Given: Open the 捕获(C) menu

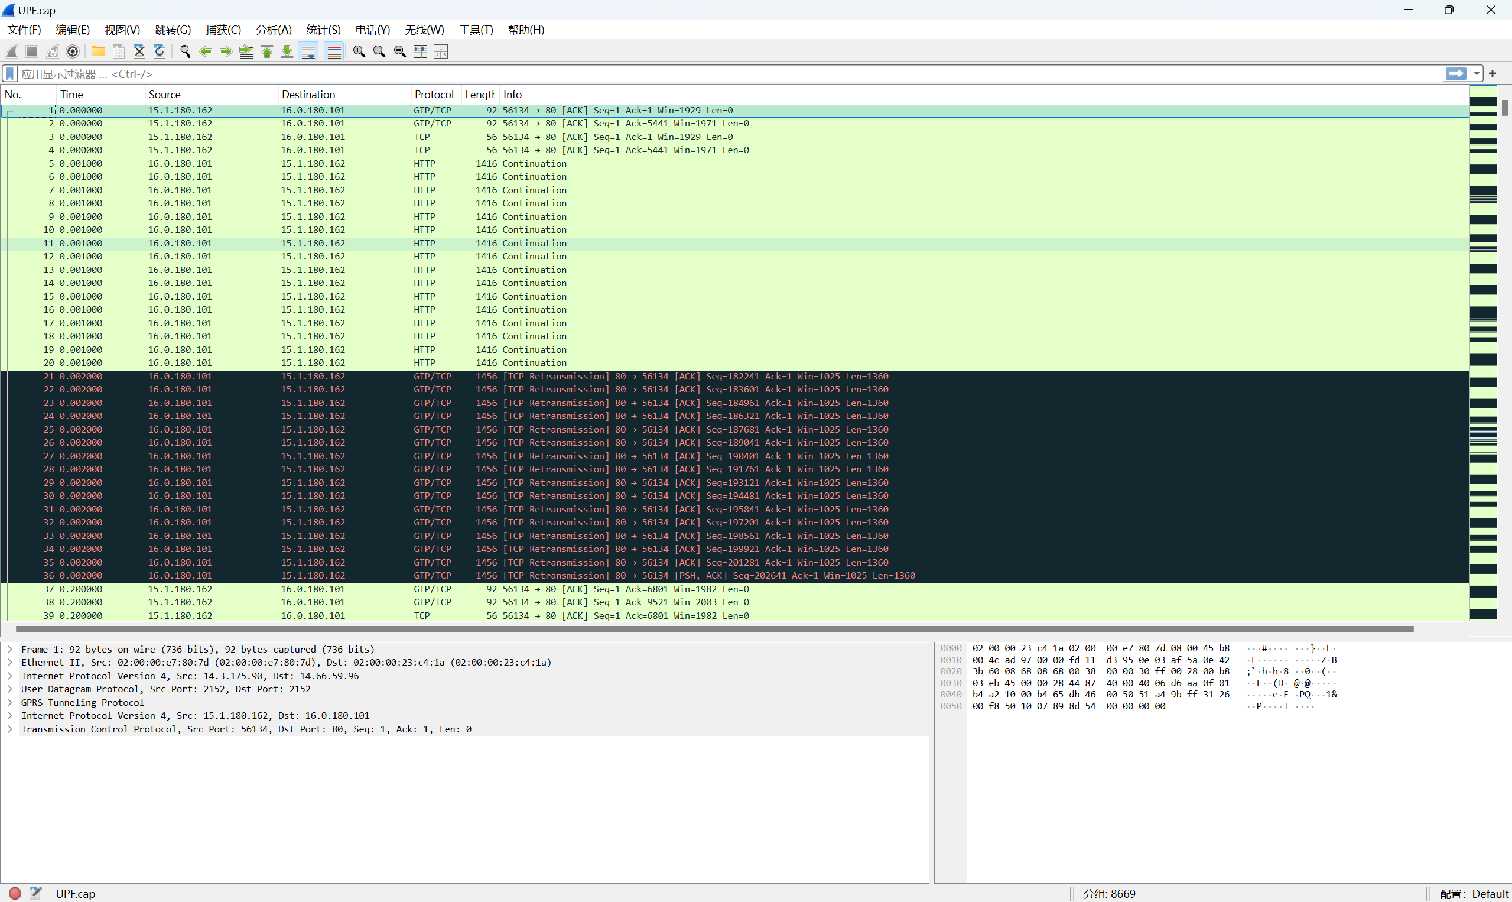Looking at the screenshot, I should click(223, 30).
